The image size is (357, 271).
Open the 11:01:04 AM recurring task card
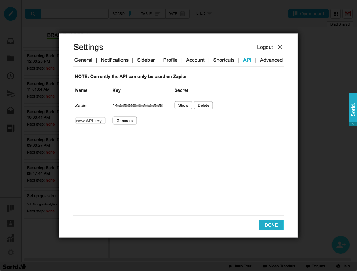tap(41, 91)
